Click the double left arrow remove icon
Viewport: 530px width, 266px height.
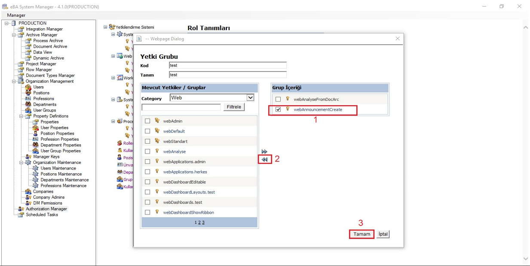(x=264, y=160)
